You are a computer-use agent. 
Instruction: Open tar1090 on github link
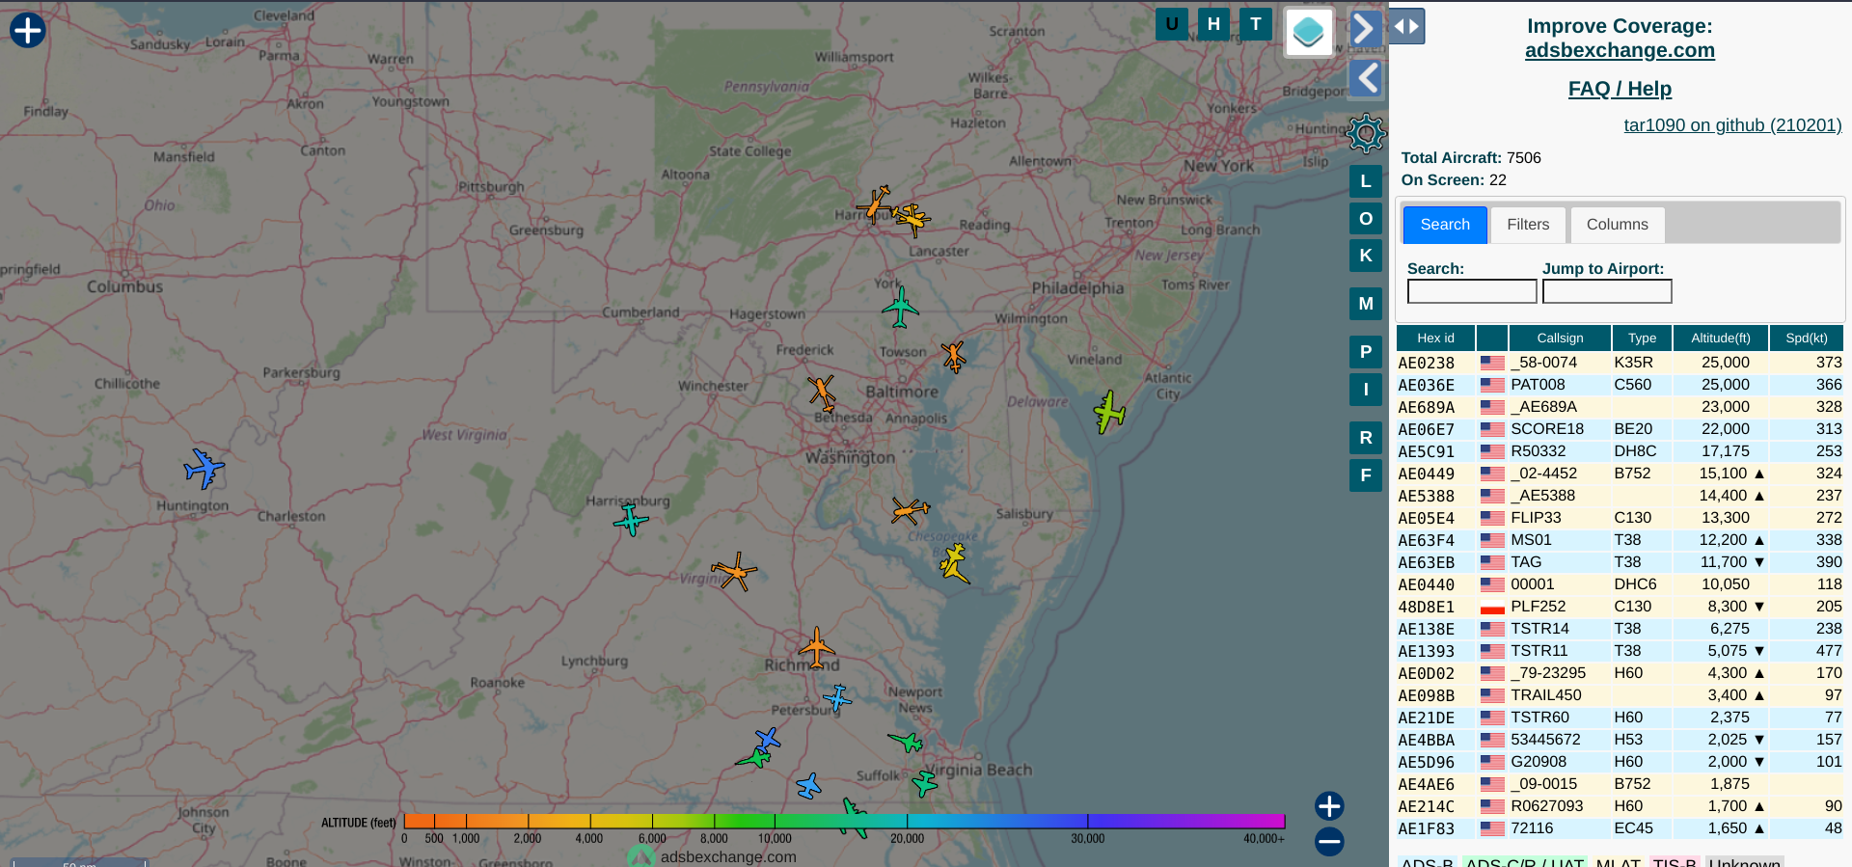[x=1732, y=125]
